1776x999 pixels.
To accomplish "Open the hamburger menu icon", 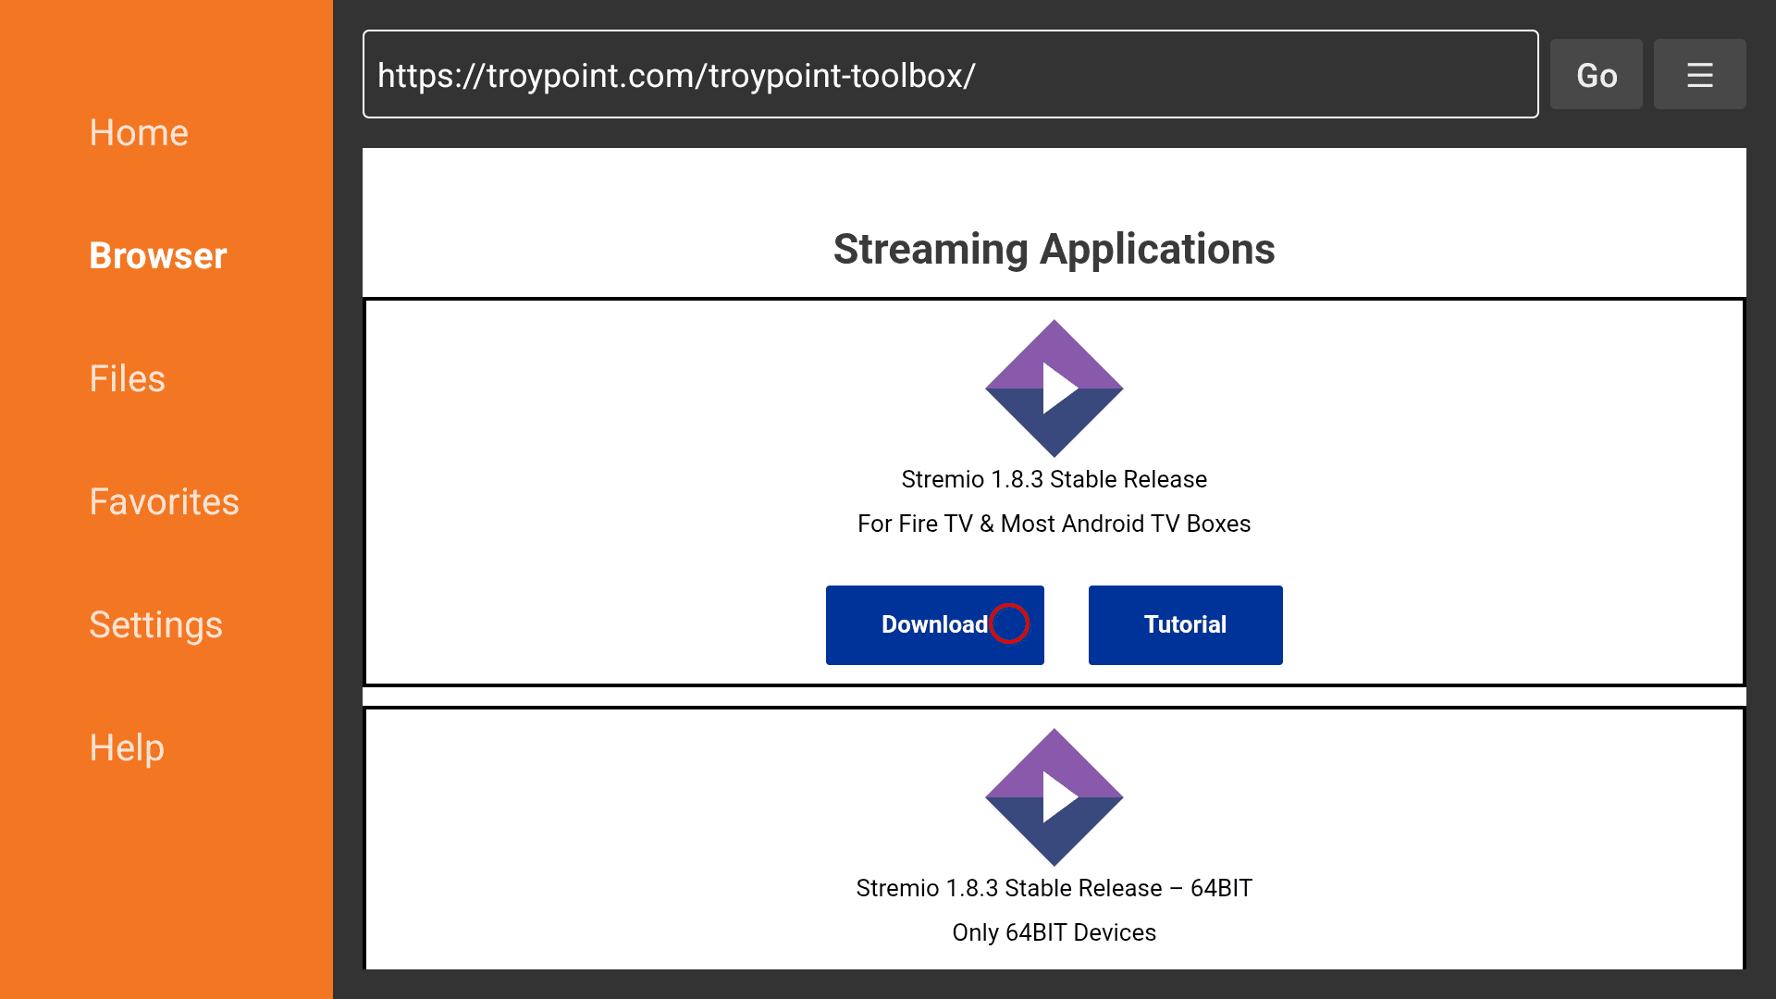I will [x=1699, y=74].
